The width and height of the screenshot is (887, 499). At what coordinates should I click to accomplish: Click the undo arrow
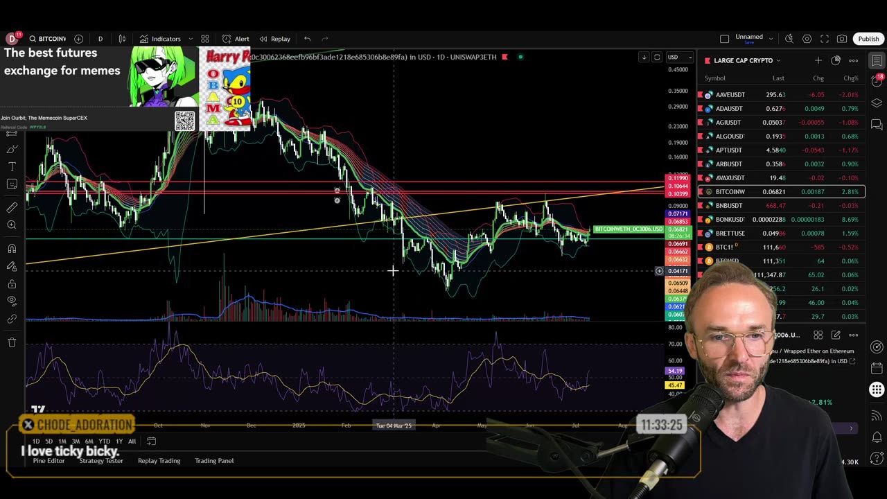307,39
